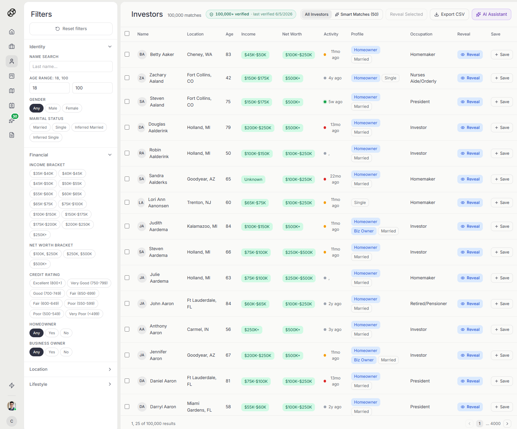Expand the Lifestyle filter section
This screenshot has width=517, height=429.
click(71, 384)
